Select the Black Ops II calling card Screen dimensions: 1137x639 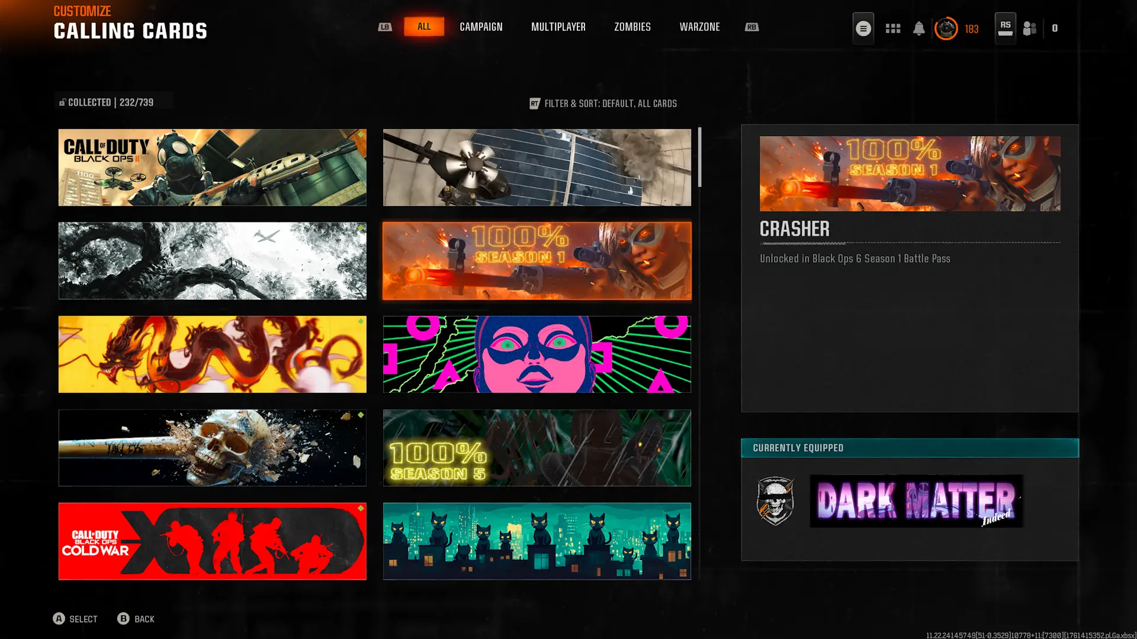(212, 167)
